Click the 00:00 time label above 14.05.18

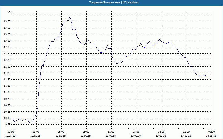pyautogui.click(x=212, y=132)
